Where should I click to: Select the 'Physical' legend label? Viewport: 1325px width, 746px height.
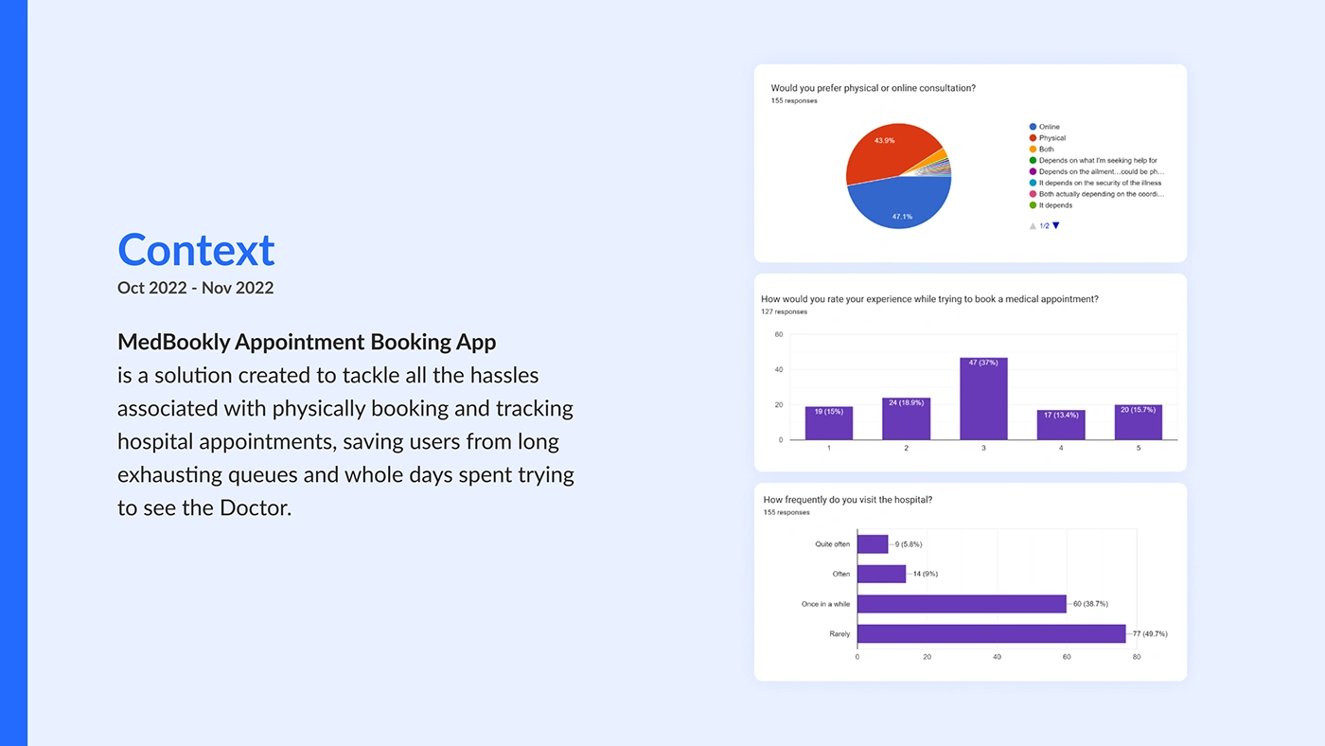click(x=1052, y=138)
